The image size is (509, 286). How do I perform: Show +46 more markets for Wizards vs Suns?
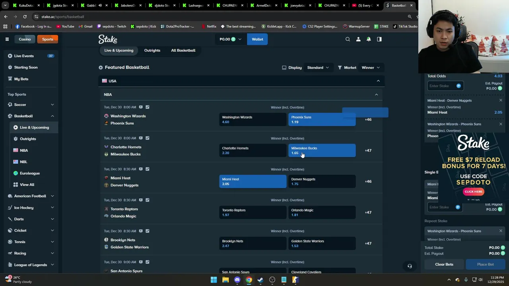(368, 120)
